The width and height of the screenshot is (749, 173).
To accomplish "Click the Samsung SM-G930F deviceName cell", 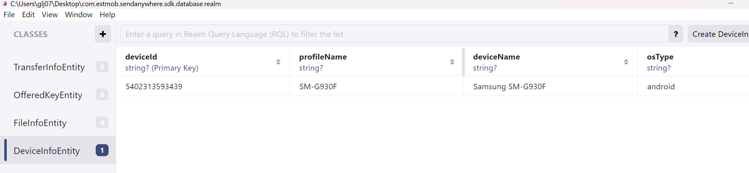I will click(509, 87).
